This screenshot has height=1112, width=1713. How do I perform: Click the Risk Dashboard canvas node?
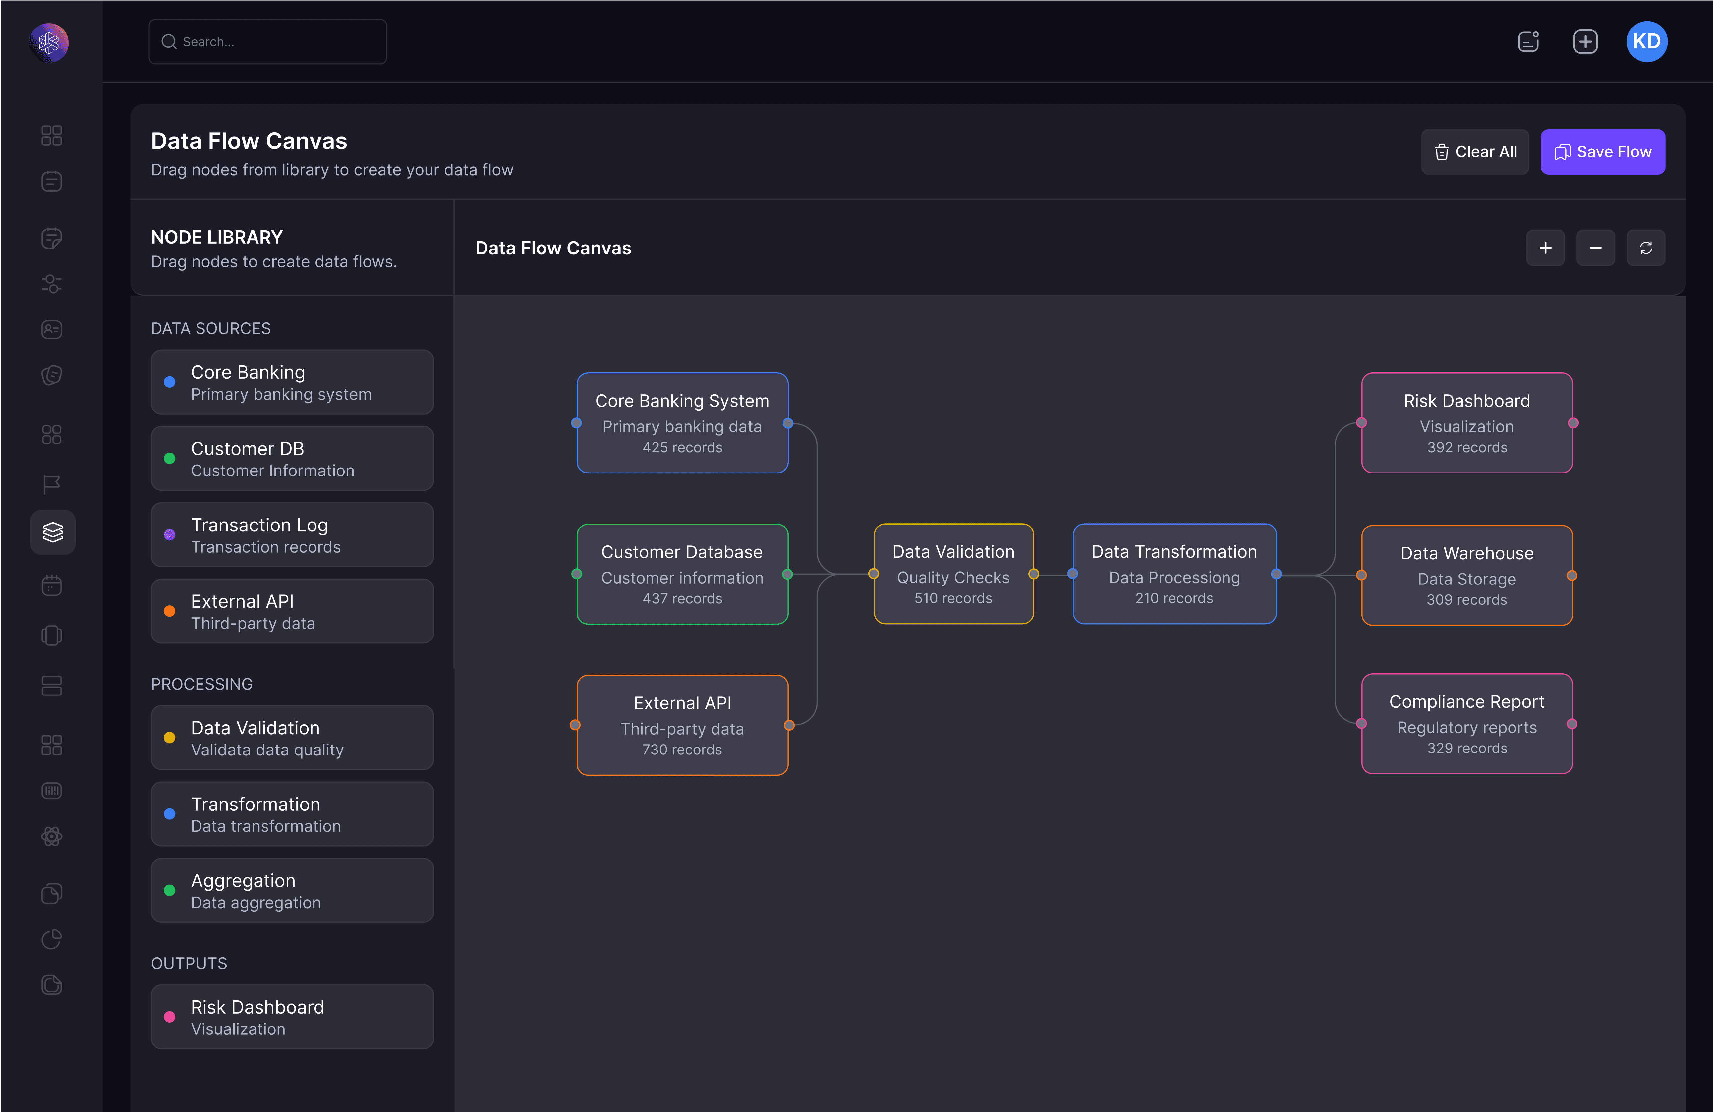coord(1466,422)
